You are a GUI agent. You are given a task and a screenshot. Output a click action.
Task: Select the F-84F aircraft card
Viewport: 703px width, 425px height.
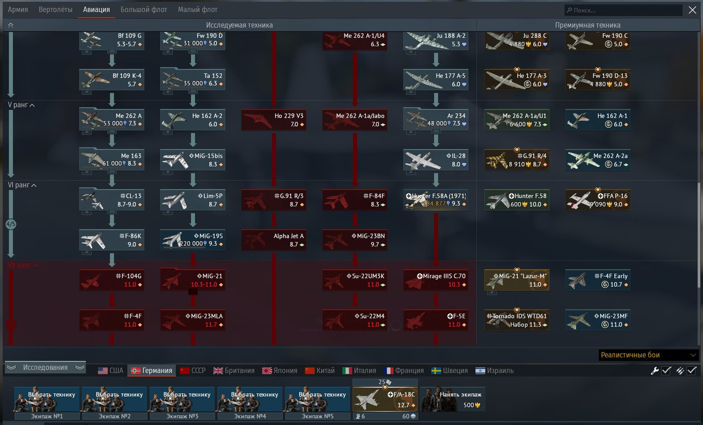355,200
